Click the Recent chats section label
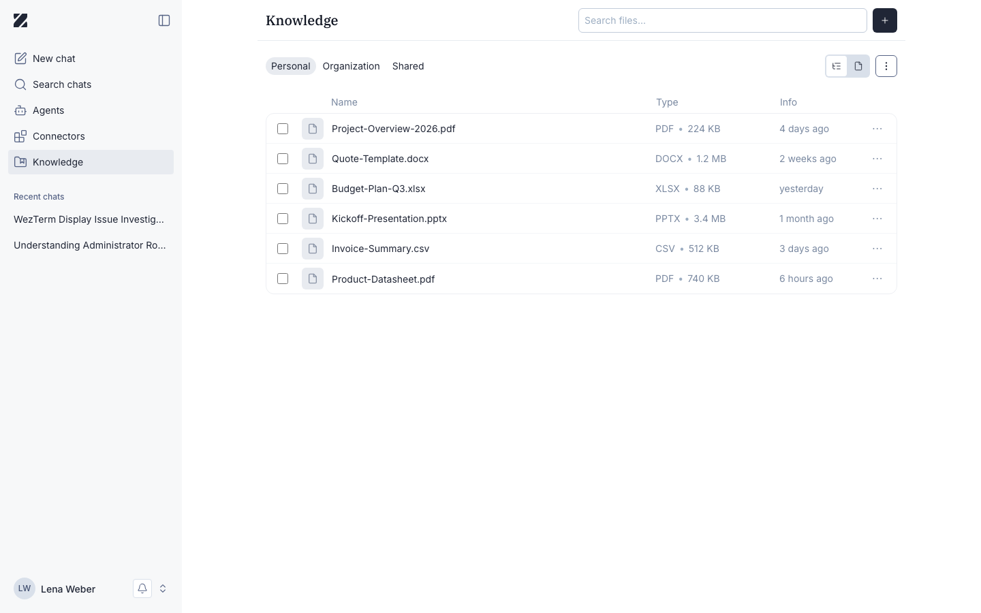Viewport: 981px width, 613px height. pyautogui.click(x=39, y=197)
